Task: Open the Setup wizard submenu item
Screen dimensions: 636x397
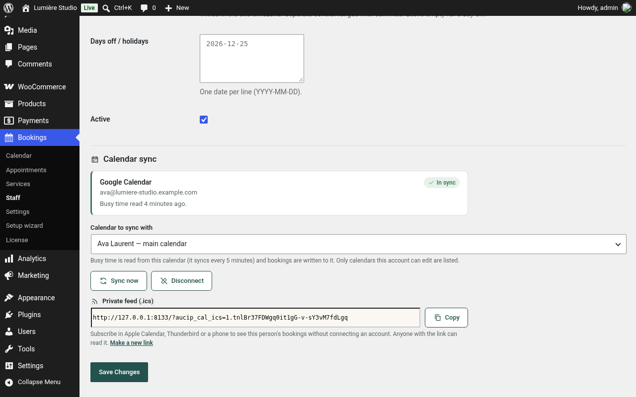Action: click(40, 226)
